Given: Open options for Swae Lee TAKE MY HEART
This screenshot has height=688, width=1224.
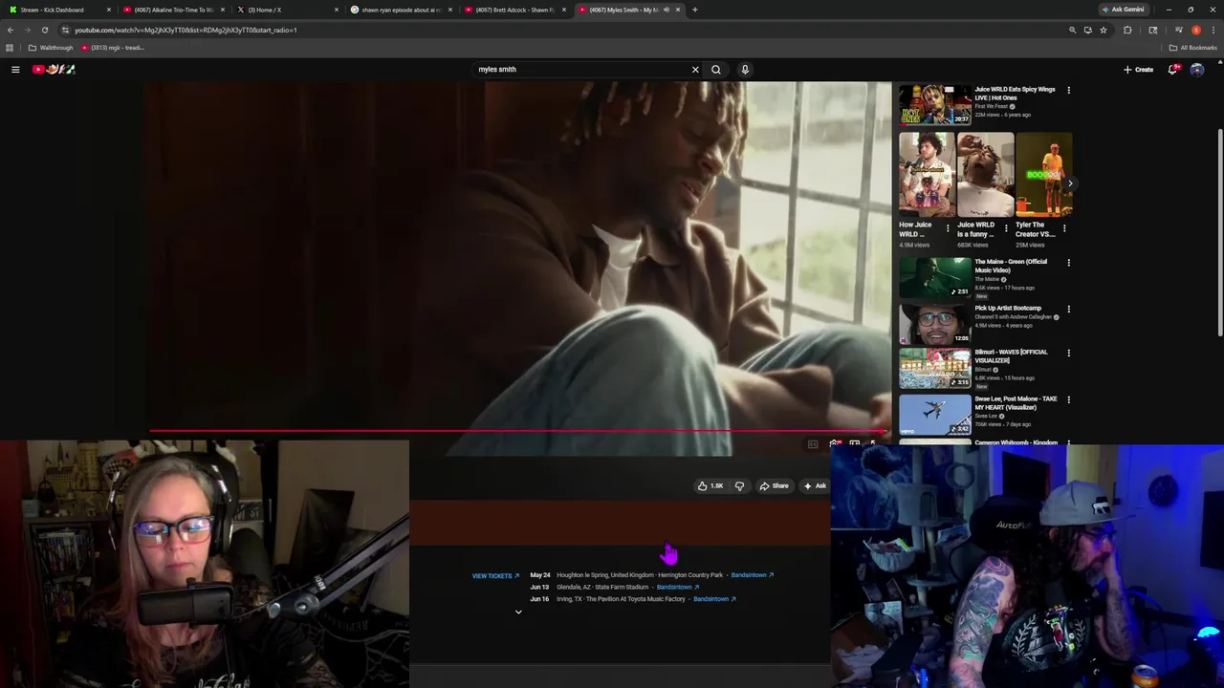Looking at the screenshot, I should [1069, 399].
